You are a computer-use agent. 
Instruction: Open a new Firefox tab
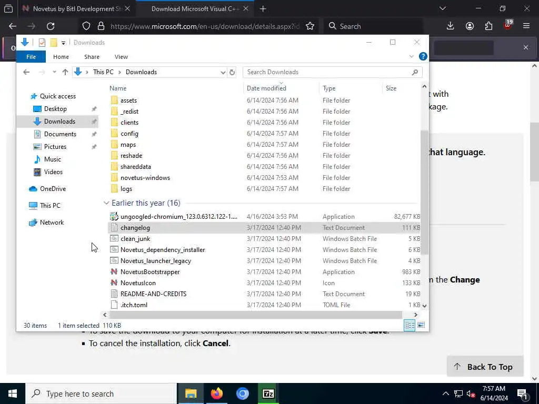point(263,9)
